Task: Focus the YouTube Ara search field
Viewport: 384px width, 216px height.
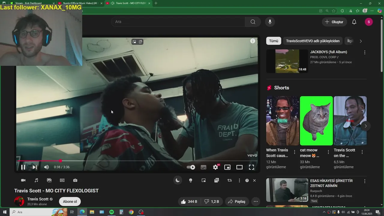Action: [178, 22]
